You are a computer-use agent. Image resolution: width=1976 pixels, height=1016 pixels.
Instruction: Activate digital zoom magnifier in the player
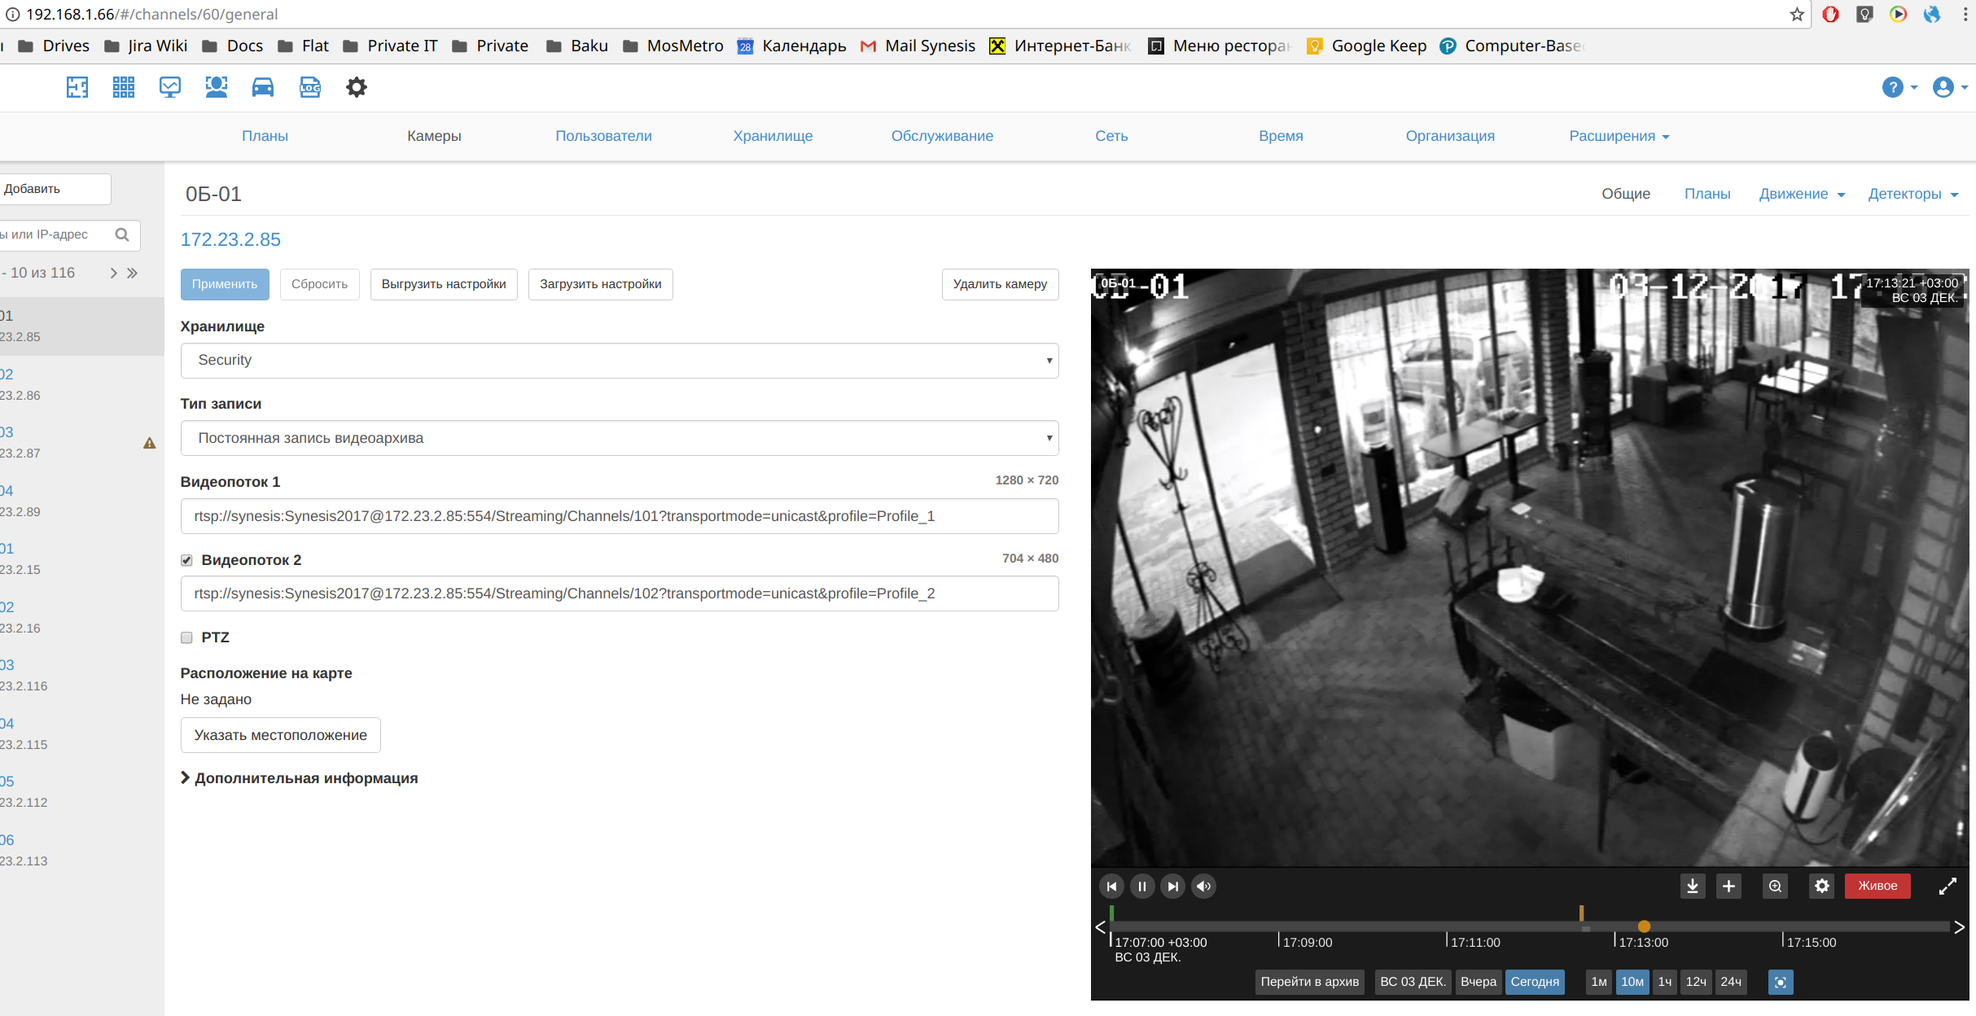[x=1776, y=887]
